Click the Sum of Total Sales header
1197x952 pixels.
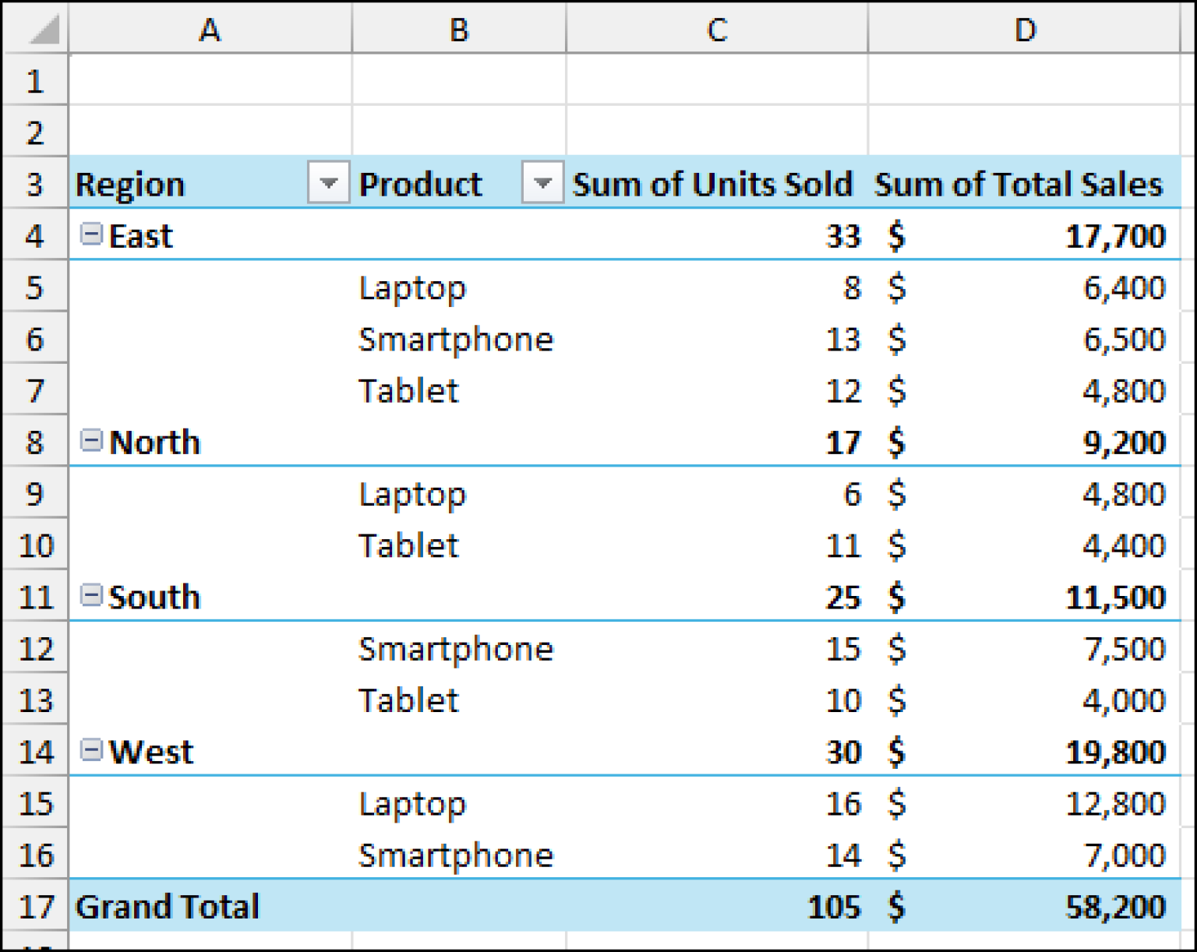coord(1018,183)
